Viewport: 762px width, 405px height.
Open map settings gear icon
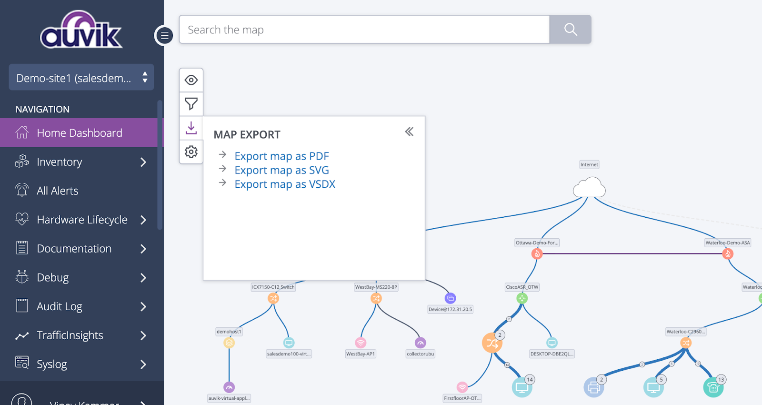click(x=191, y=152)
